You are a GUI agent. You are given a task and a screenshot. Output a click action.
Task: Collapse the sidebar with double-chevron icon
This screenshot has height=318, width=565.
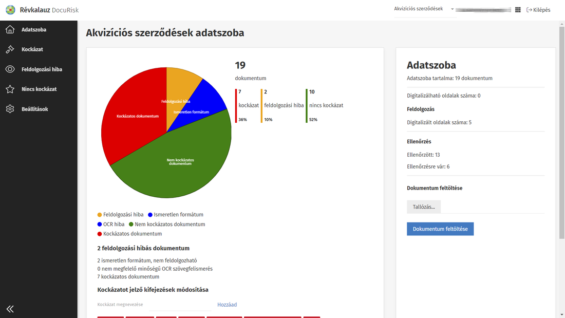pyautogui.click(x=10, y=309)
